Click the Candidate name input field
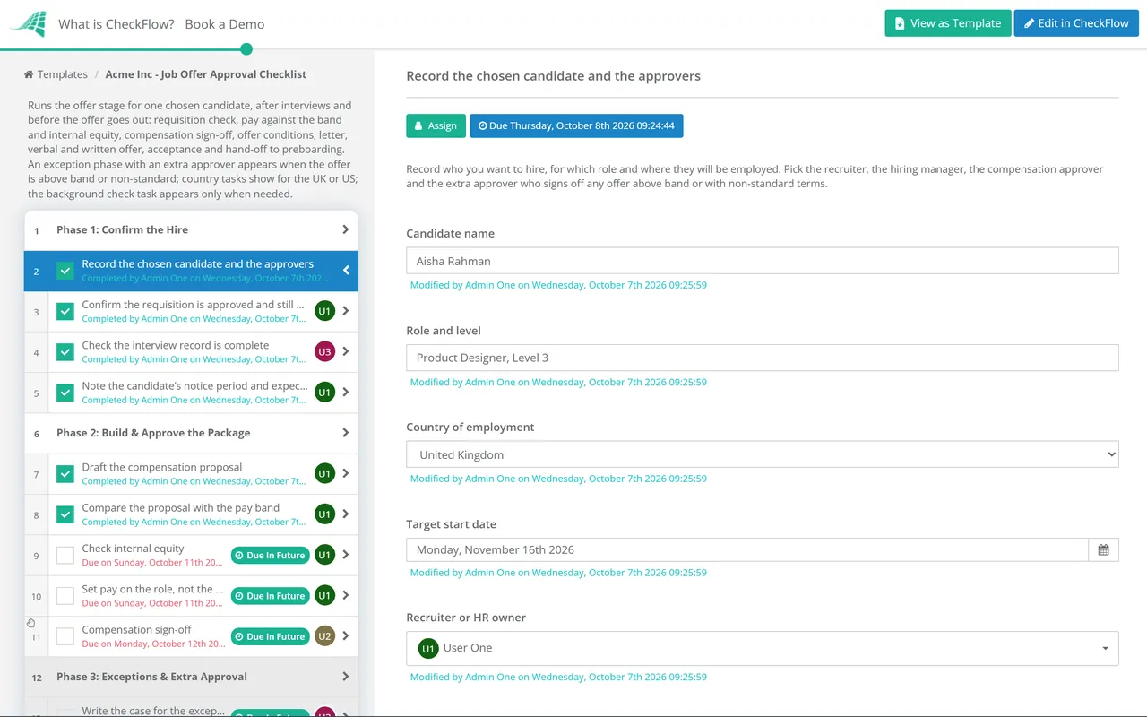 click(x=763, y=261)
